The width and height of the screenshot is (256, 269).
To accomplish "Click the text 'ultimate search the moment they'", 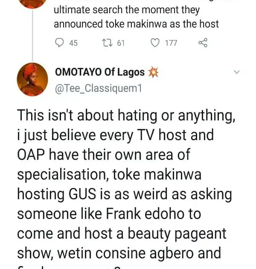I will click(x=136, y=10).
